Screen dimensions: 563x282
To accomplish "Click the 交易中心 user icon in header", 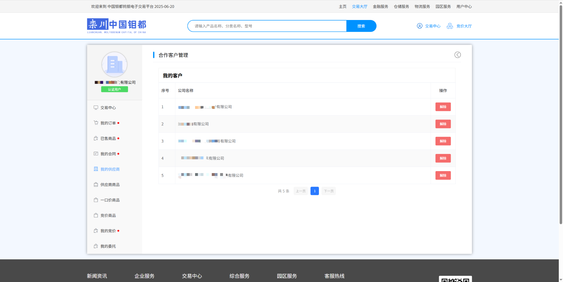I will 419,26.
